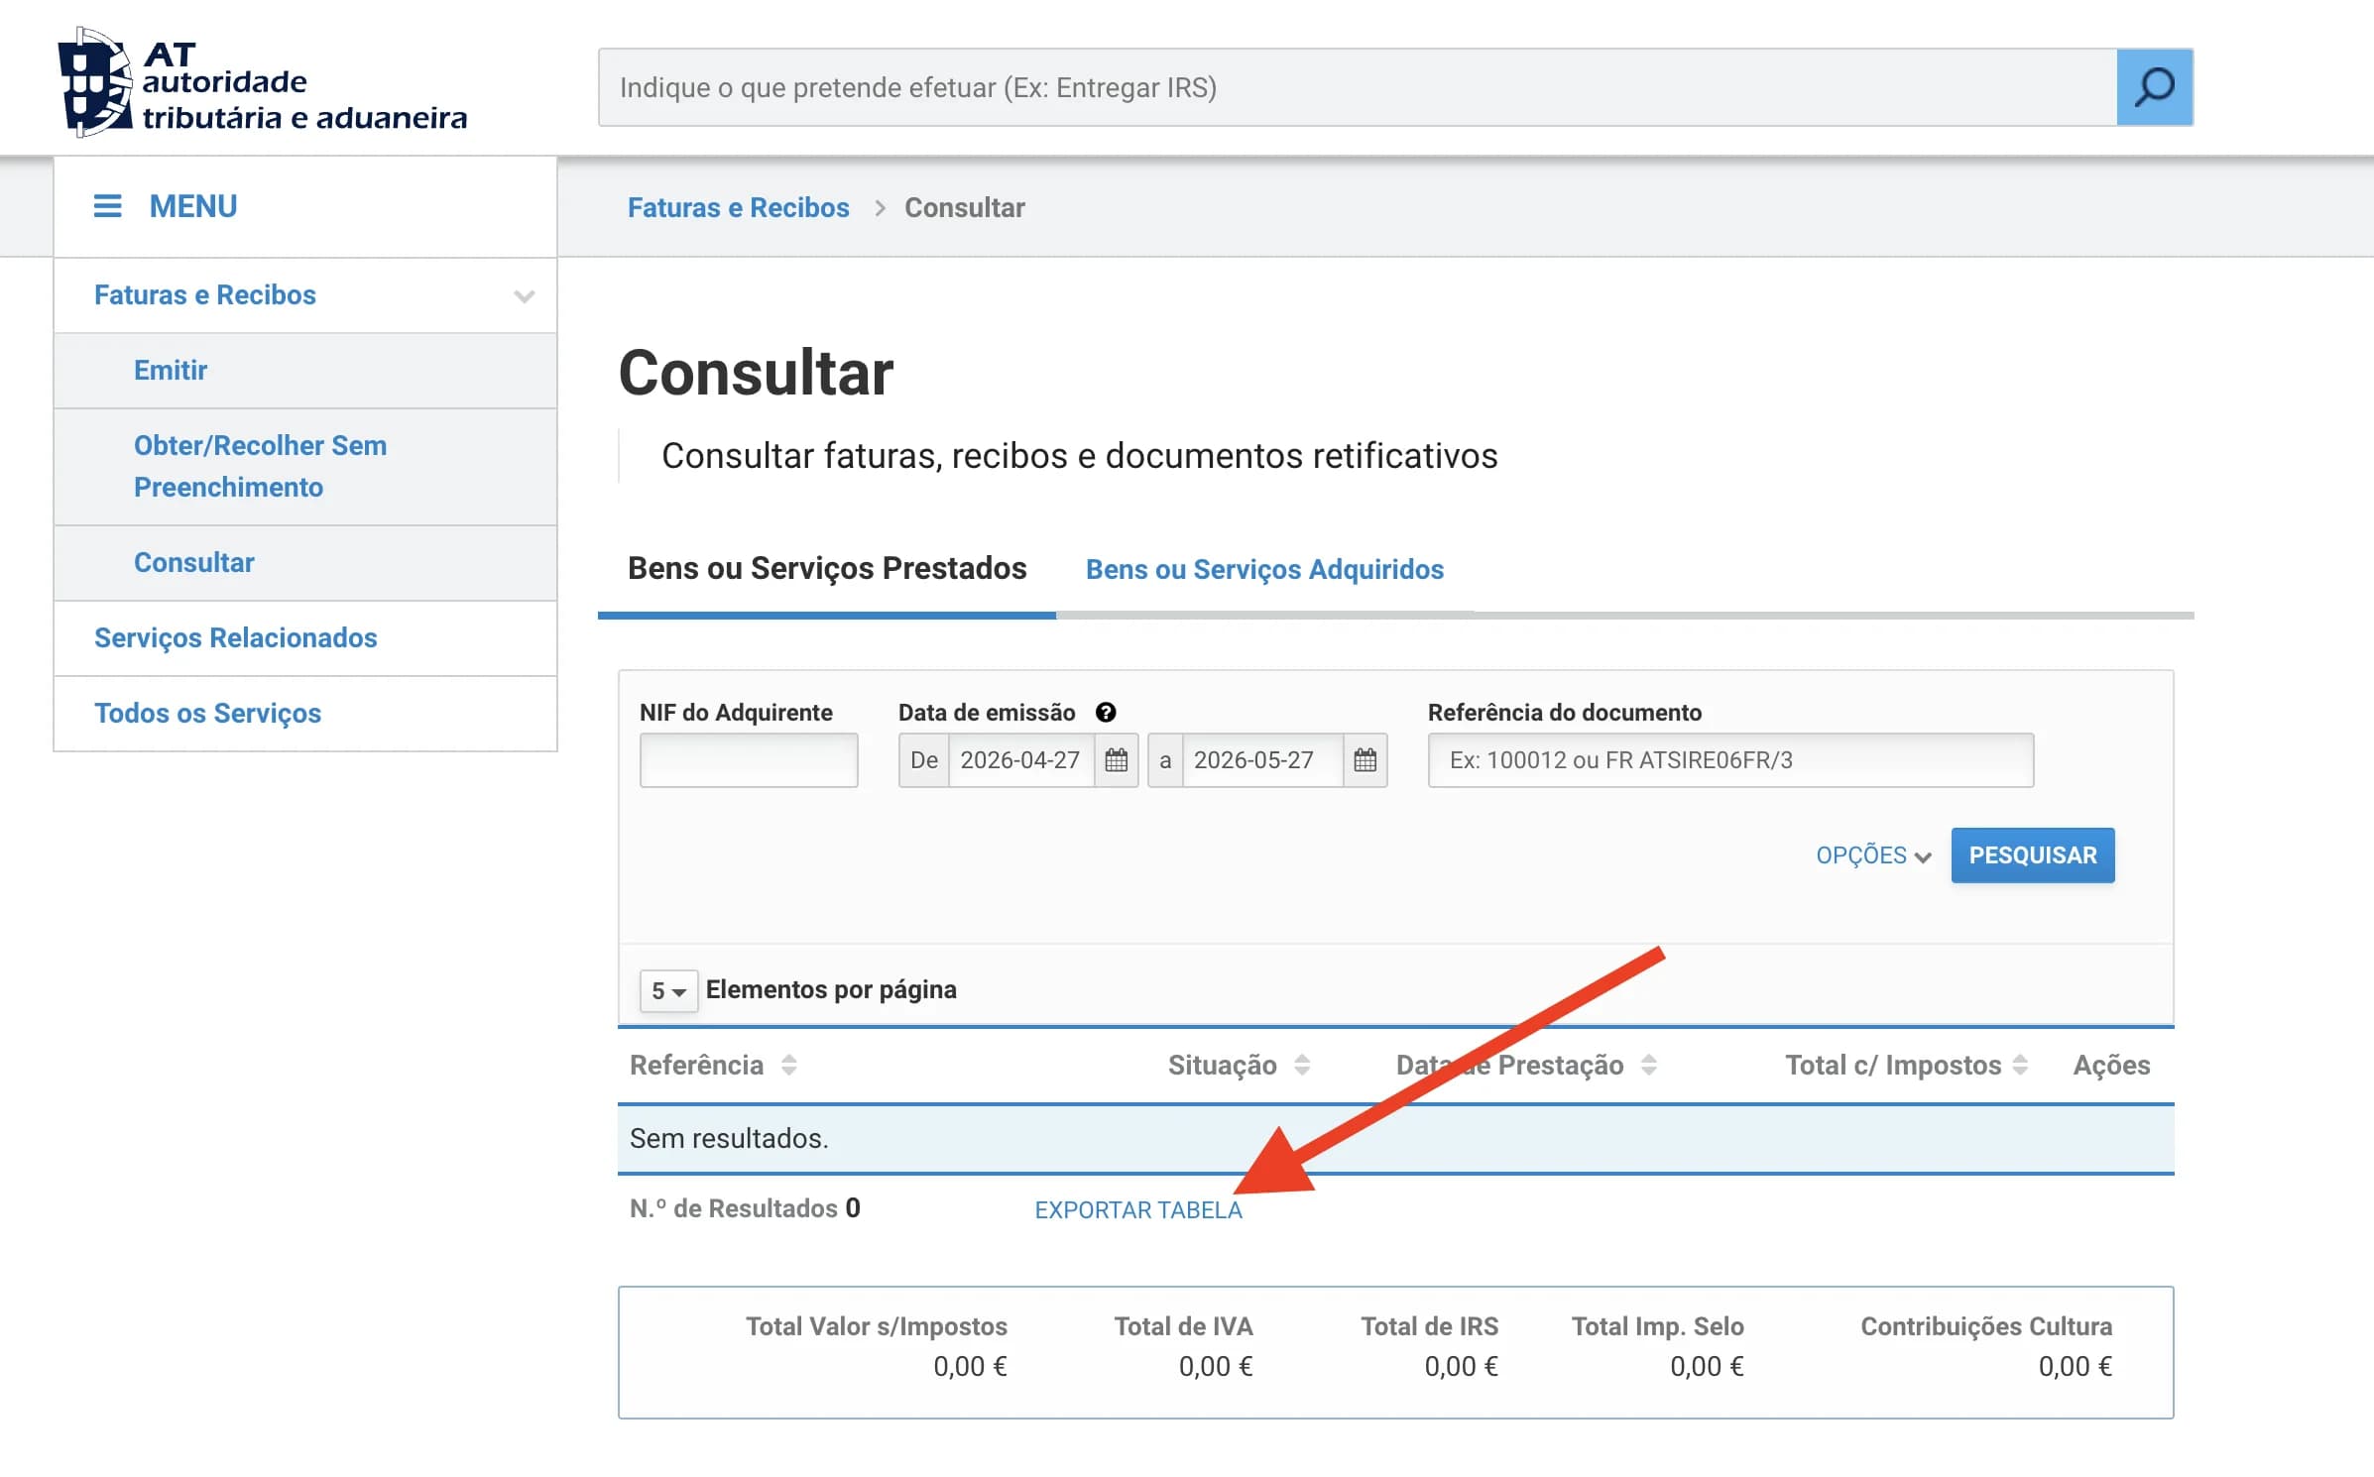Image resolution: width=2374 pixels, height=1477 pixels.
Task: Sort by Total c/ Impostos column
Action: pyautogui.click(x=2020, y=1065)
